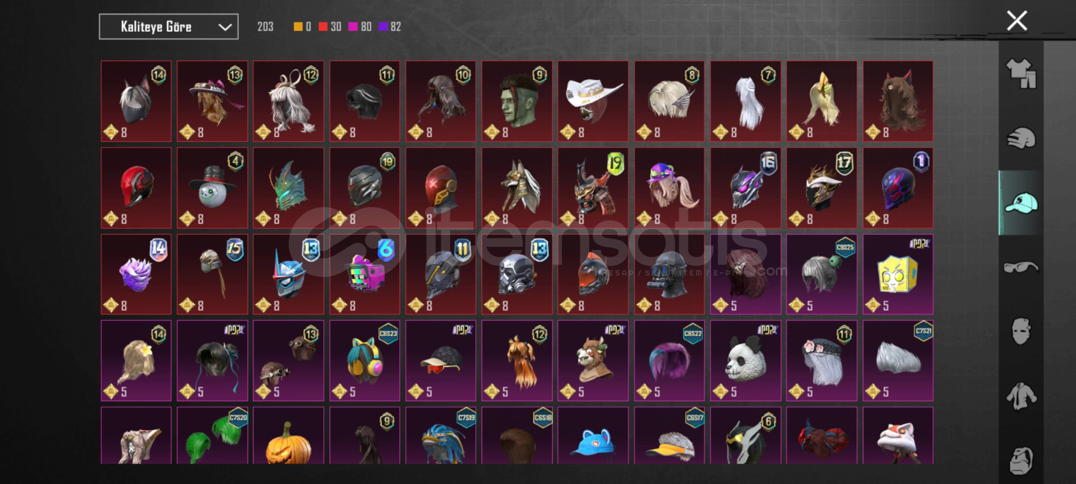Open the outfits category icon in the sidebar

click(1021, 73)
